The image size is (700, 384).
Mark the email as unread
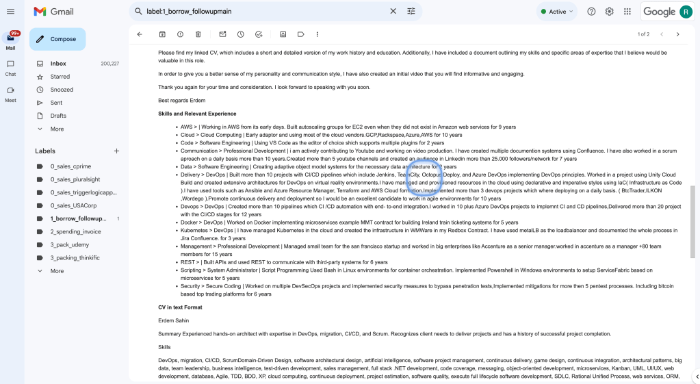pyautogui.click(x=222, y=34)
